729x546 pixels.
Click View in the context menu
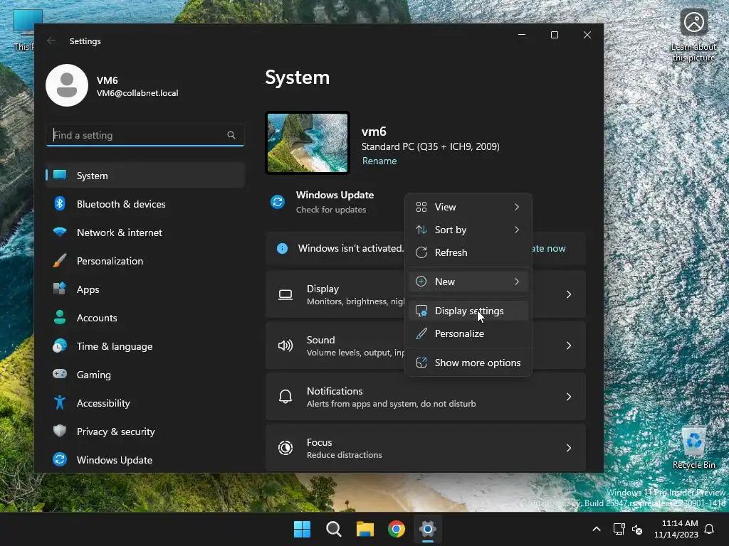click(x=468, y=207)
